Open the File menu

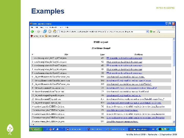point(32,27)
